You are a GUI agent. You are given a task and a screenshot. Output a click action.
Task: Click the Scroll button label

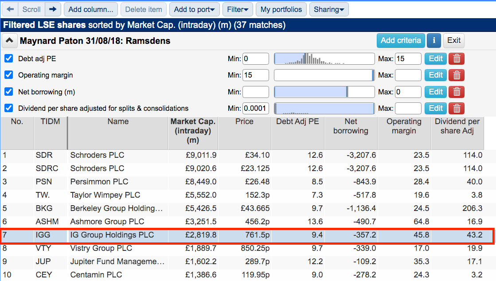click(x=31, y=9)
